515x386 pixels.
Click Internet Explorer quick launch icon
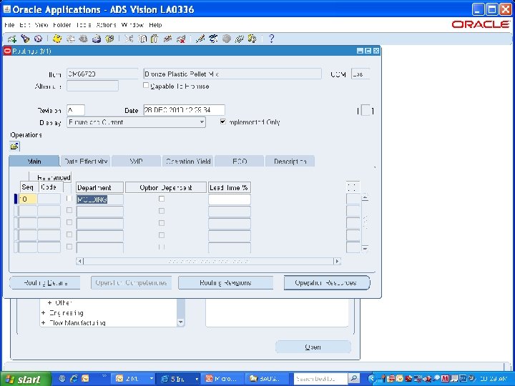[74, 379]
